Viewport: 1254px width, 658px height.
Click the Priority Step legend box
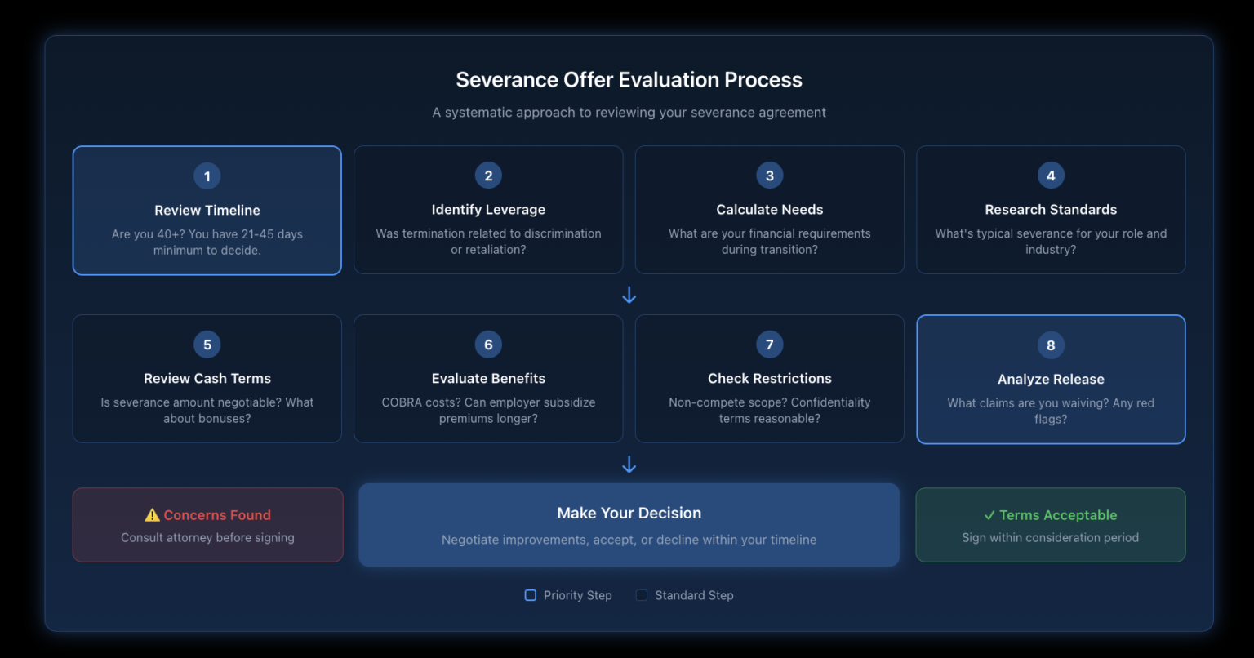click(531, 595)
